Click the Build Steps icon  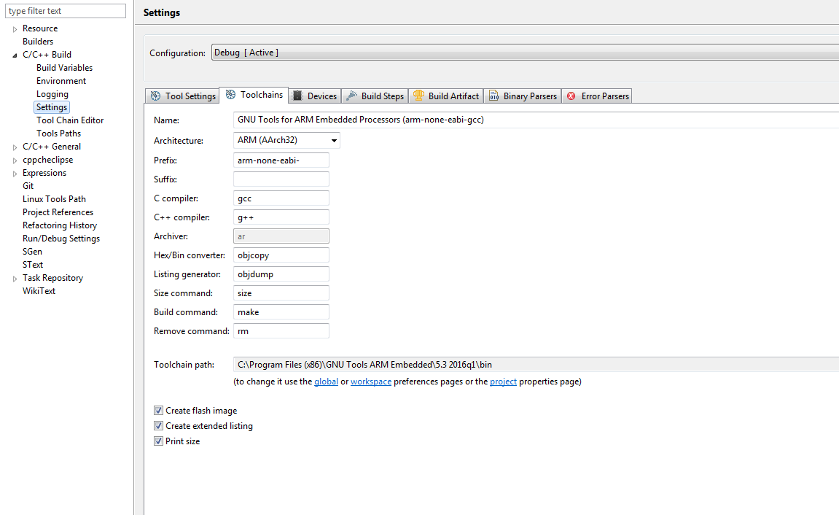click(351, 96)
